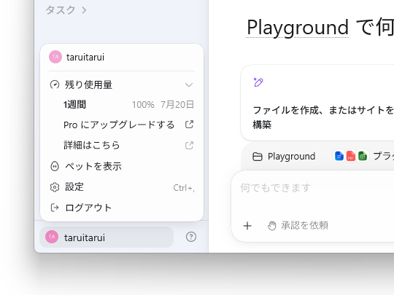Click the gauge icon next to 残り使用量
Viewport: 394px width, 295px height.
click(55, 84)
